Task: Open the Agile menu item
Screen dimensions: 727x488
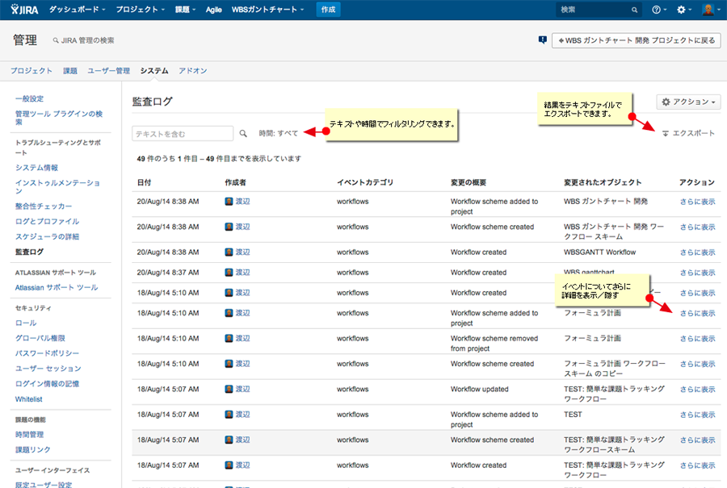Action: 213,10
